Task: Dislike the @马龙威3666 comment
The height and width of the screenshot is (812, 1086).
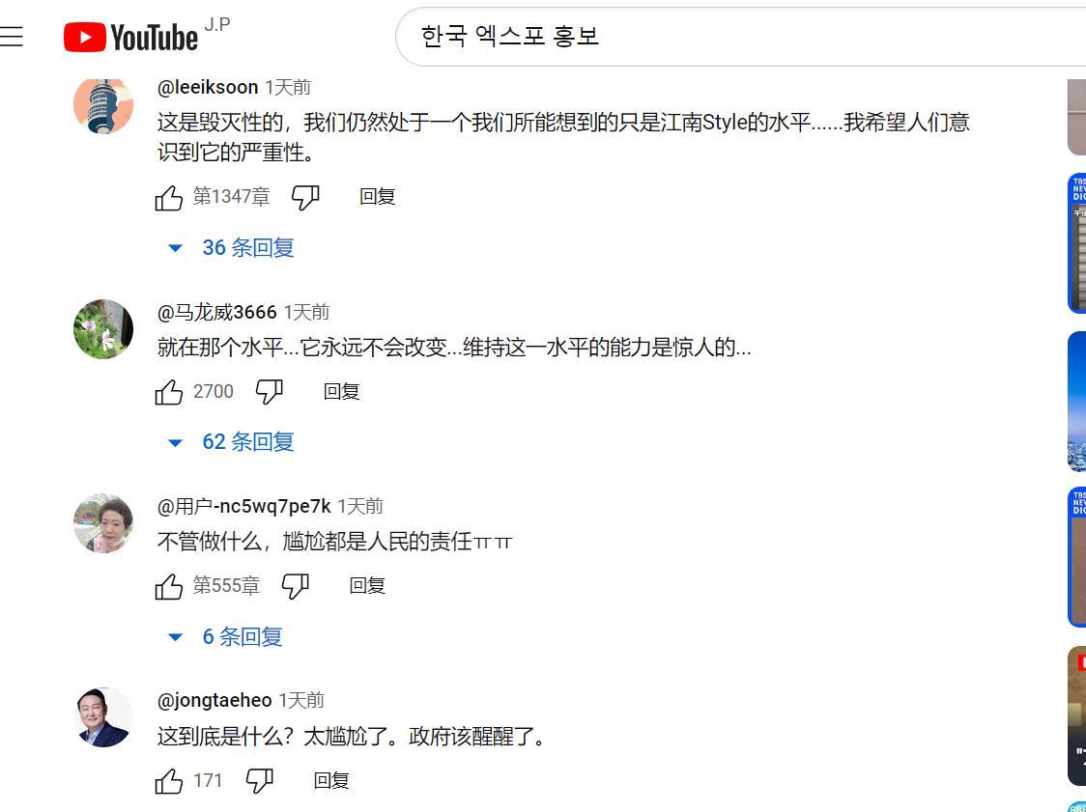Action: pyautogui.click(x=269, y=393)
